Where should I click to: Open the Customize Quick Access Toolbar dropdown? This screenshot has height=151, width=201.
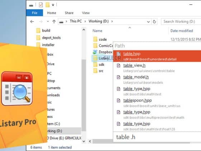point(53,5)
